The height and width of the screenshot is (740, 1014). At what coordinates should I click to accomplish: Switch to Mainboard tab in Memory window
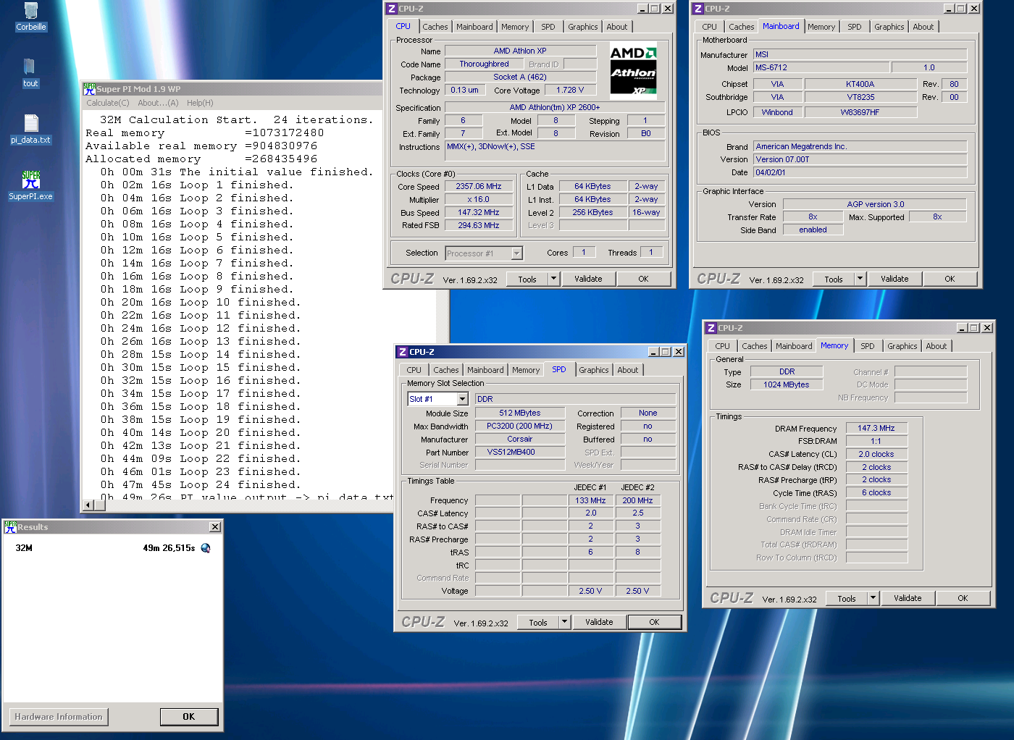click(x=794, y=346)
